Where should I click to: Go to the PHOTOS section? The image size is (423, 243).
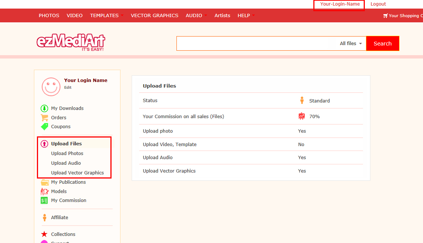tap(49, 16)
